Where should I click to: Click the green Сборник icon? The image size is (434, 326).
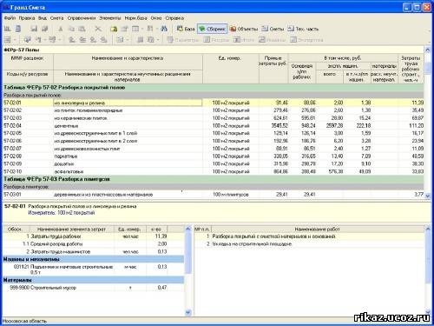tap(202, 29)
